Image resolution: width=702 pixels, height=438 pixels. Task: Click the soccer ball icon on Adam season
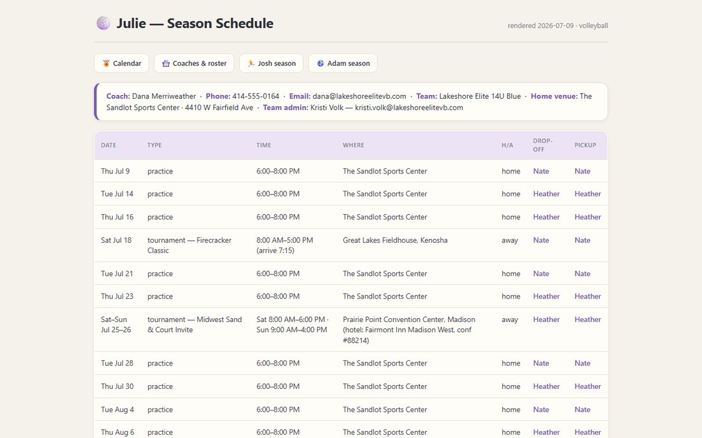pos(320,64)
